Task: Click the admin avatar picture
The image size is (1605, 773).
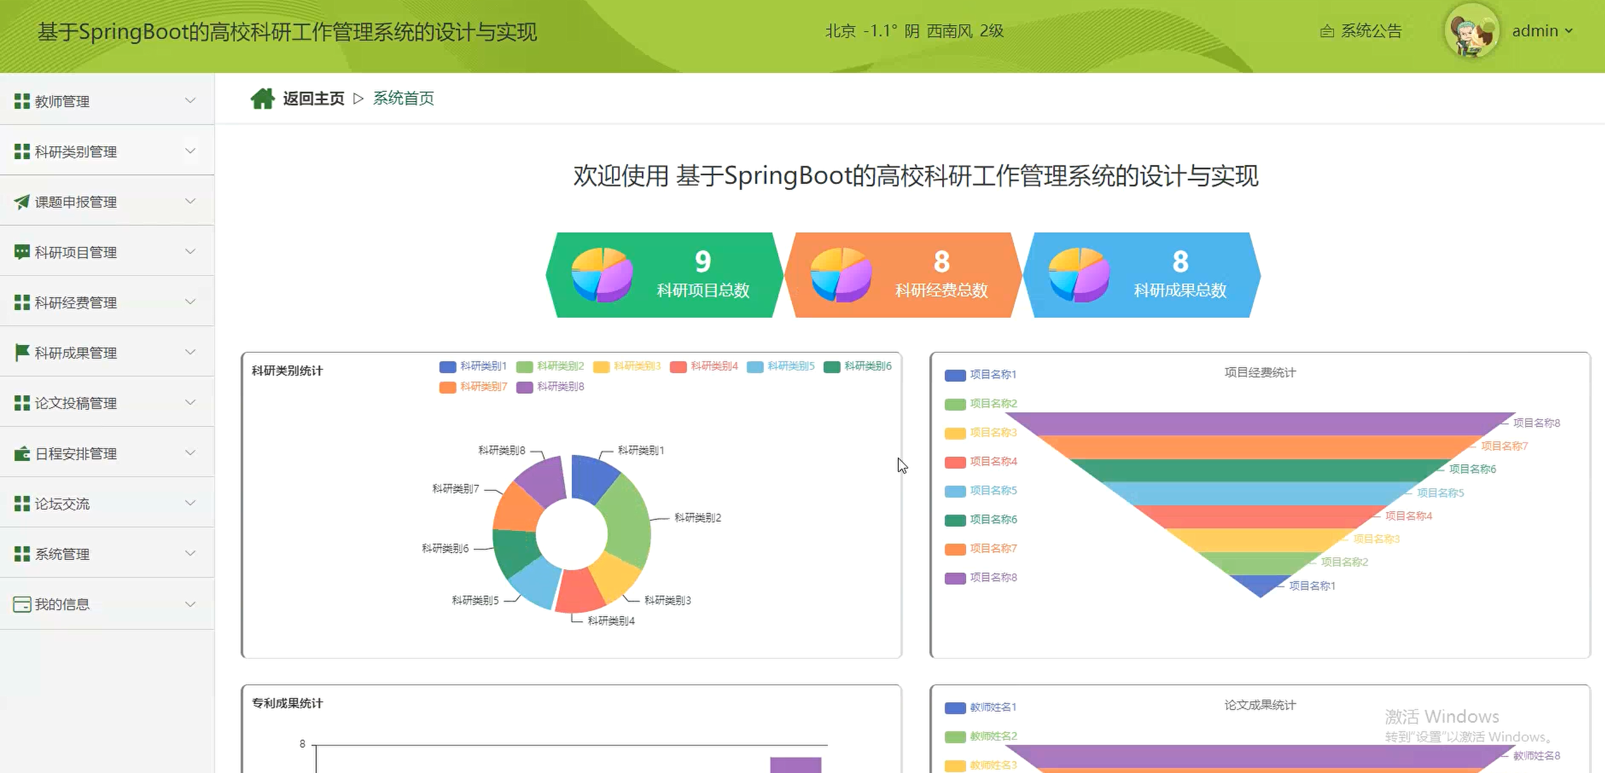Action: [1471, 31]
